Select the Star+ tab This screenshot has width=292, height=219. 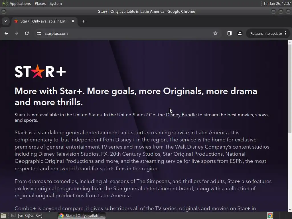pyautogui.click(x=44, y=21)
